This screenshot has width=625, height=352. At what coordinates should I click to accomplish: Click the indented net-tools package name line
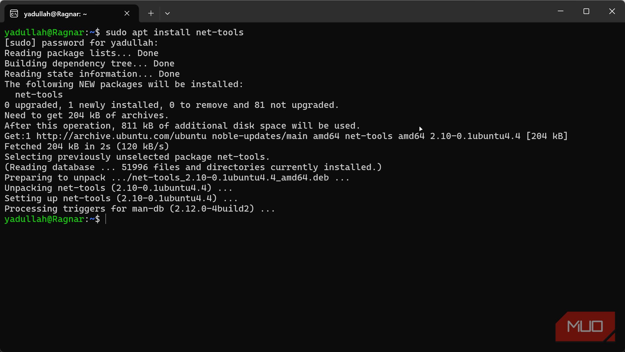39,95
